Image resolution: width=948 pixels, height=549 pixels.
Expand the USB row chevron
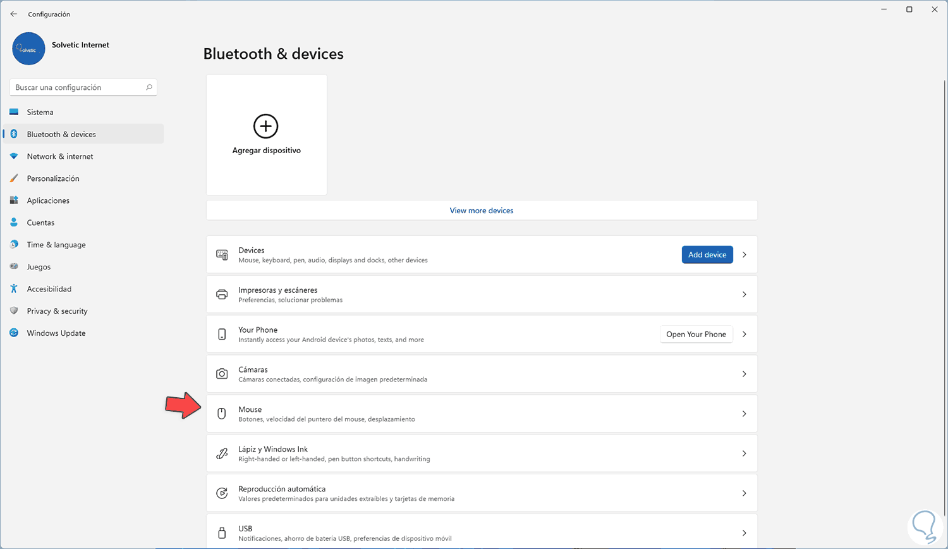pos(744,533)
